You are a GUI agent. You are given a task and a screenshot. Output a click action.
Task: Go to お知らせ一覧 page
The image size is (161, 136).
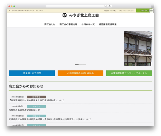pyautogui.click(x=88, y=24)
